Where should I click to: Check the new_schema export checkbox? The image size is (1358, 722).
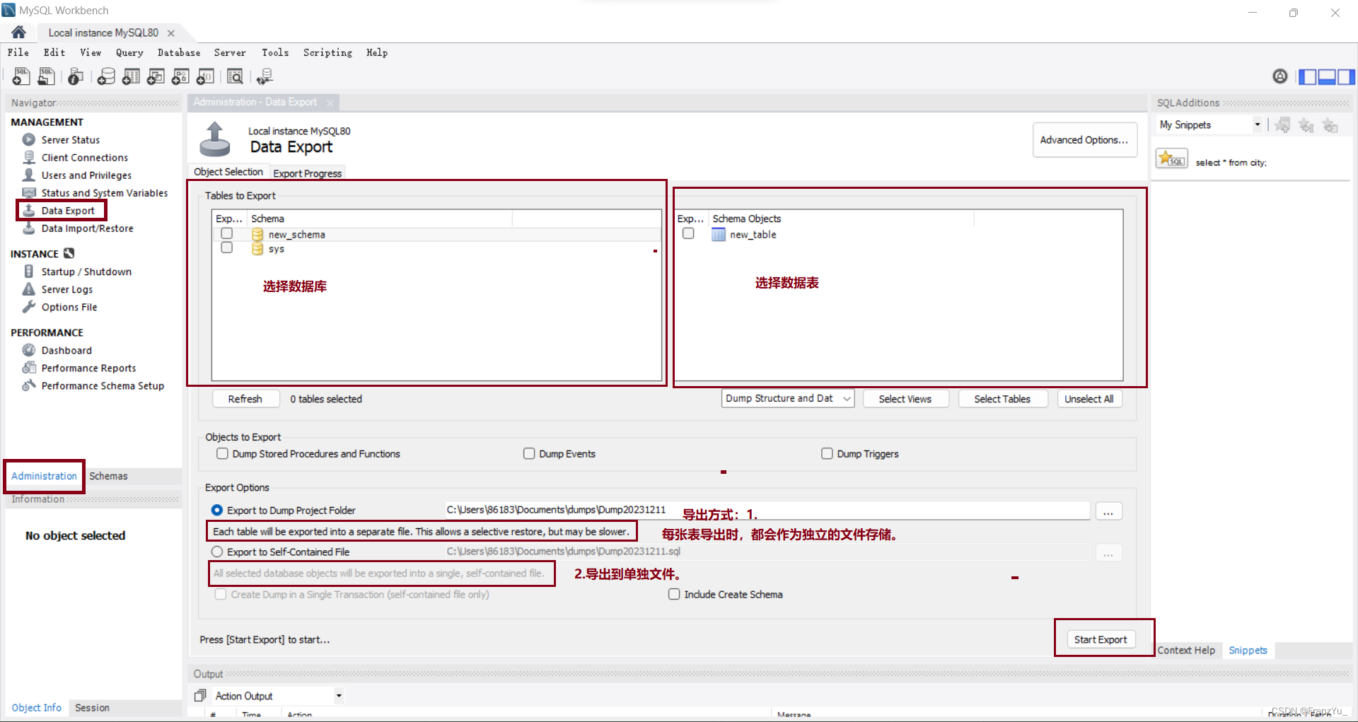pyautogui.click(x=226, y=233)
